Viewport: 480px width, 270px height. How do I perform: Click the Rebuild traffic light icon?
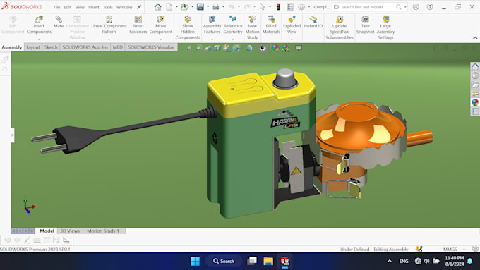pos(278,7)
